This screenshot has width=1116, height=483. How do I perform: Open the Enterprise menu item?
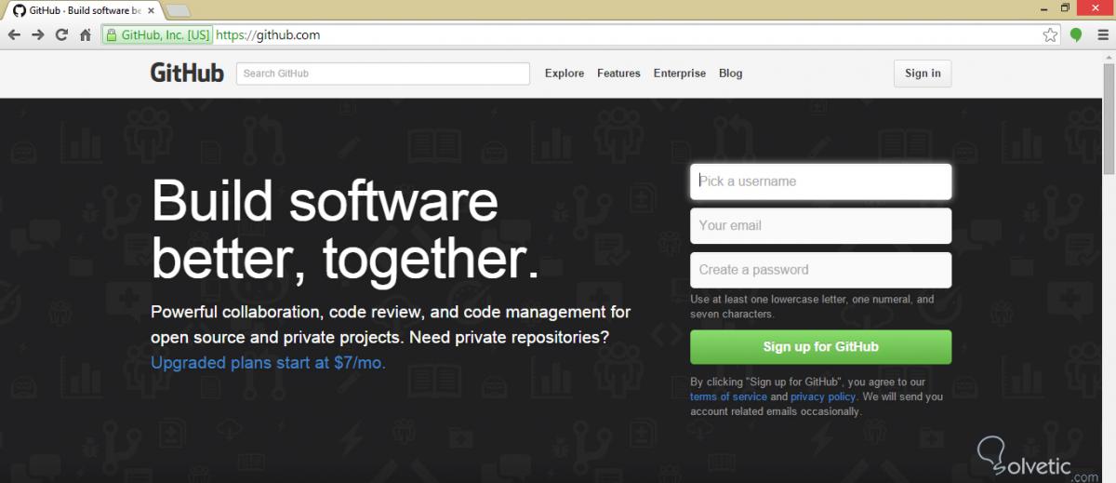(680, 74)
